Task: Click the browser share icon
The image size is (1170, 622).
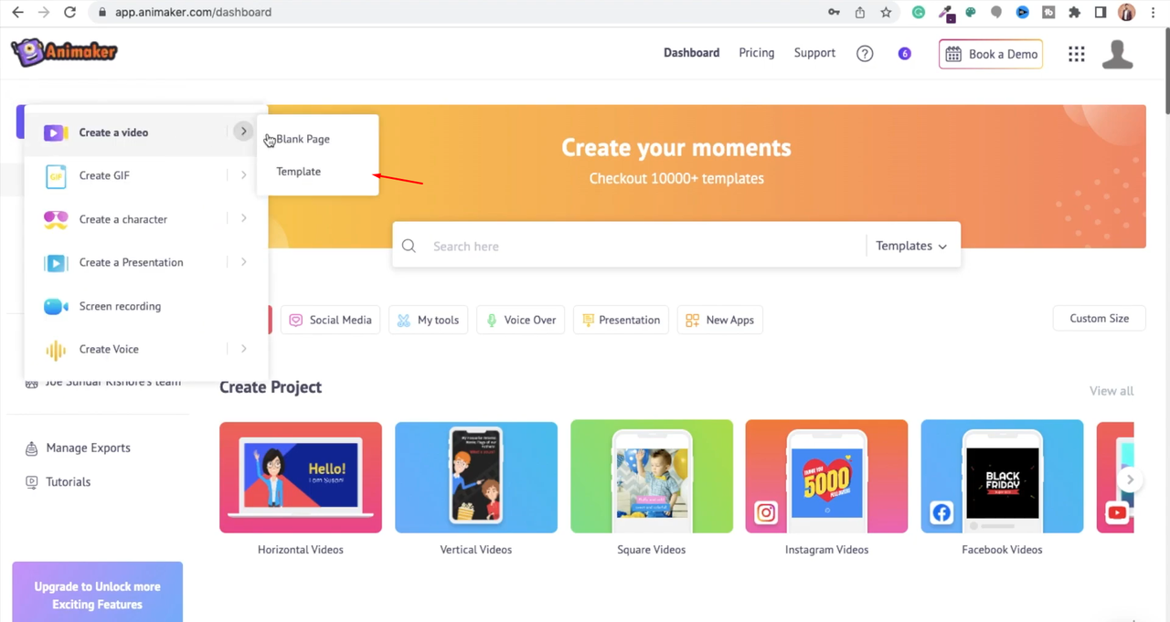Action: tap(860, 12)
